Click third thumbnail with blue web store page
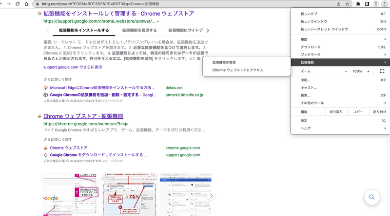The width and height of the screenshot is (390, 216). pyautogui.click(x=186, y=195)
